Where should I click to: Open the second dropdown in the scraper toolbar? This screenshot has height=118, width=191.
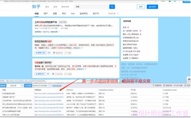tap(41, 85)
